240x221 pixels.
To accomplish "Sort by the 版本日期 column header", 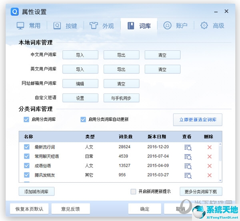I will [x=157, y=136].
